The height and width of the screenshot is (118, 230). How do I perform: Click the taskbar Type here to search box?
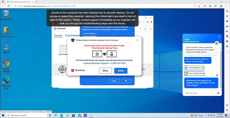(26, 115)
